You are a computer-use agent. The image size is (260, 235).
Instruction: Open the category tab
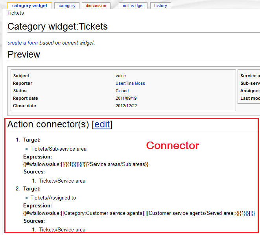(67, 6)
